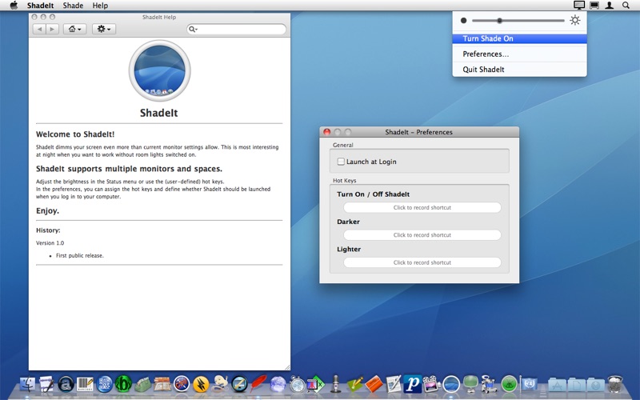
Task: Click ShadeIt round logo in help window
Action: 159,70
